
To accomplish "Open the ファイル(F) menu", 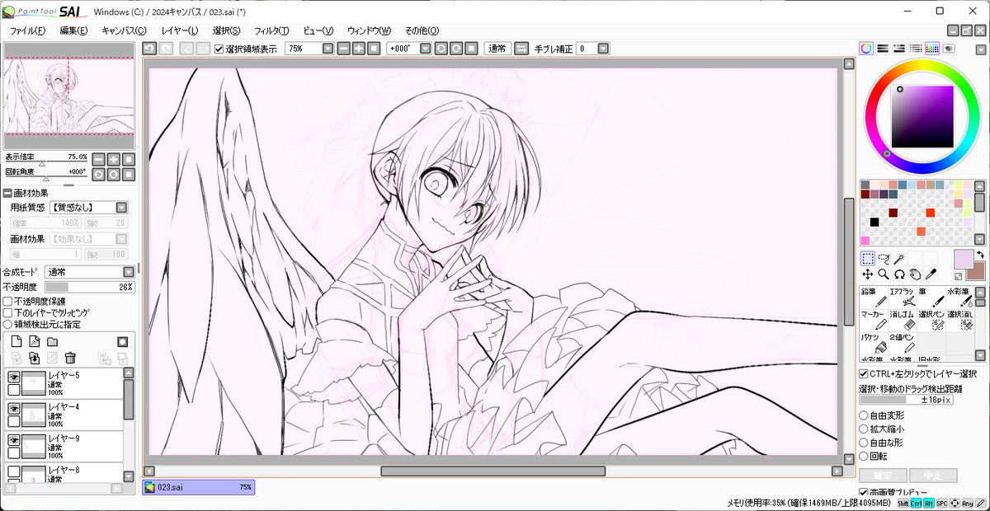I will 27,30.
